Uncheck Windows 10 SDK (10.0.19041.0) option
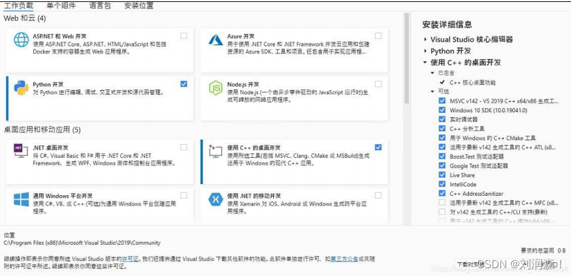This screenshot has width=571, height=276. (442, 110)
